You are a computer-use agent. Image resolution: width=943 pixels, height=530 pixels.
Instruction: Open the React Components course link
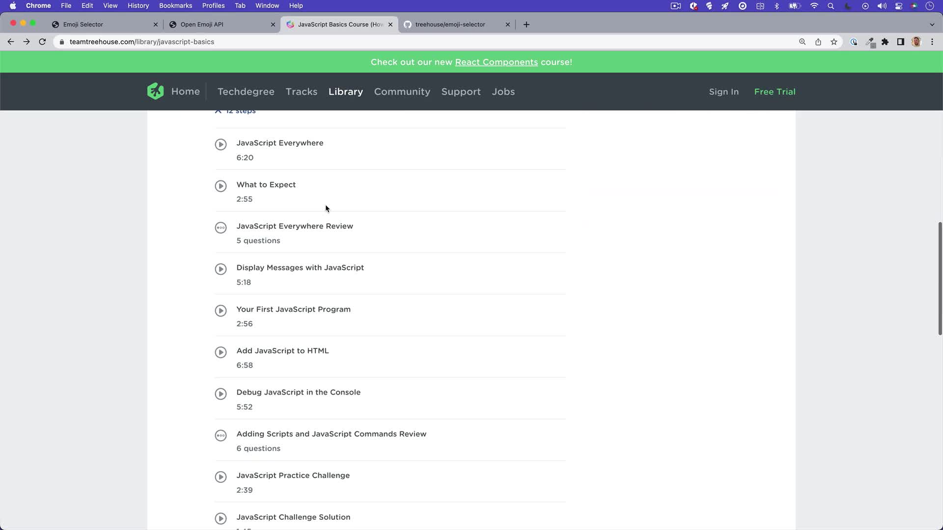pos(496,62)
